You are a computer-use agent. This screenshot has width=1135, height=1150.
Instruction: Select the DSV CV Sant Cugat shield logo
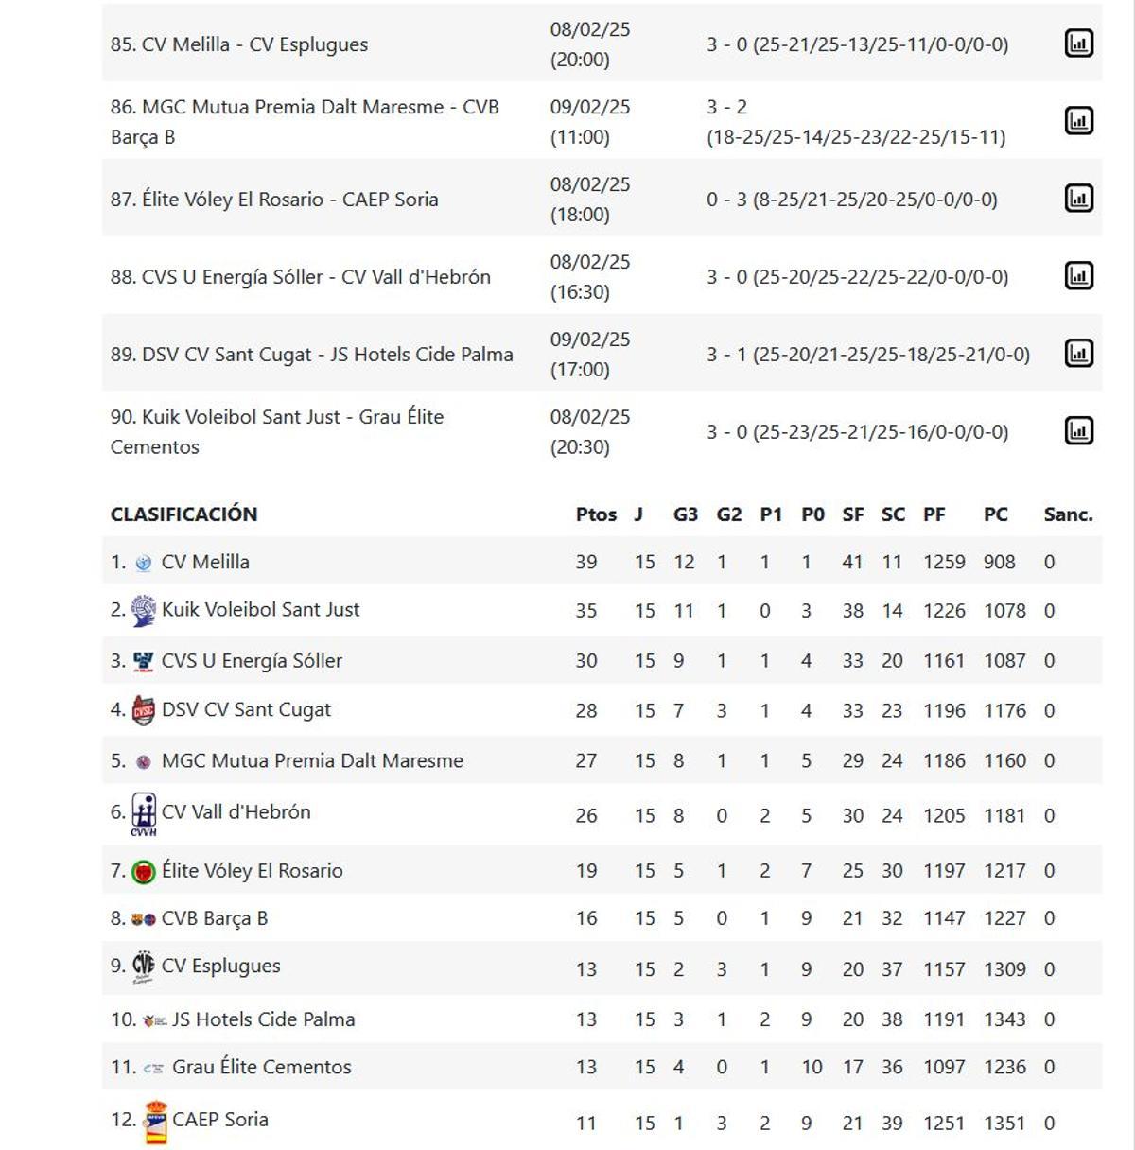143,708
